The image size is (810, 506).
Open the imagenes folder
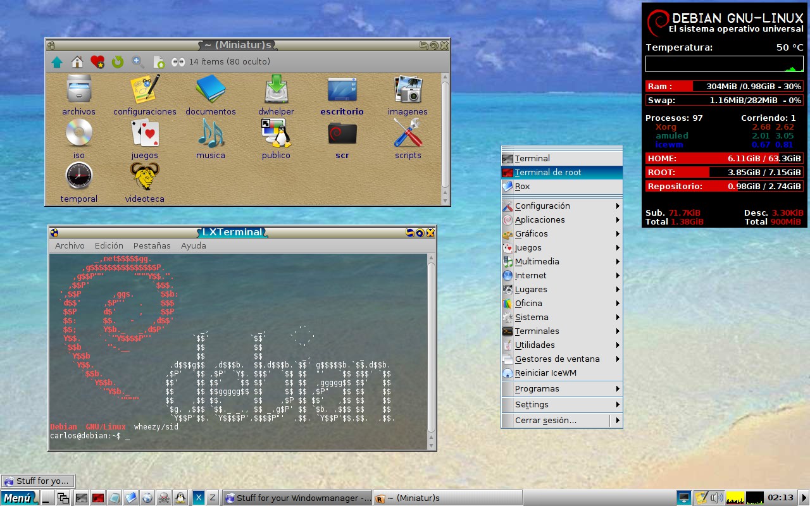pyautogui.click(x=408, y=96)
